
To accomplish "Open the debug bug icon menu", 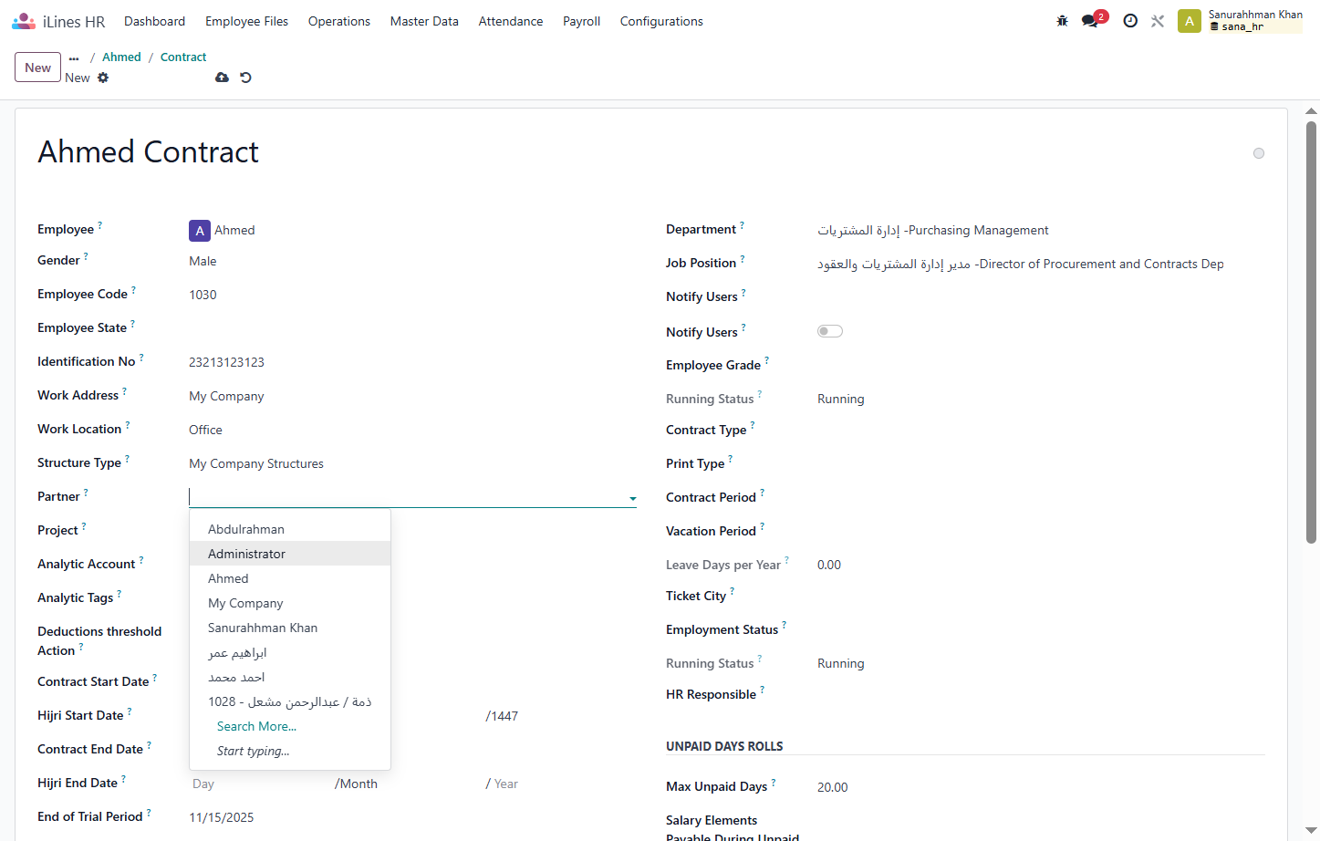I will click(x=1062, y=21).
